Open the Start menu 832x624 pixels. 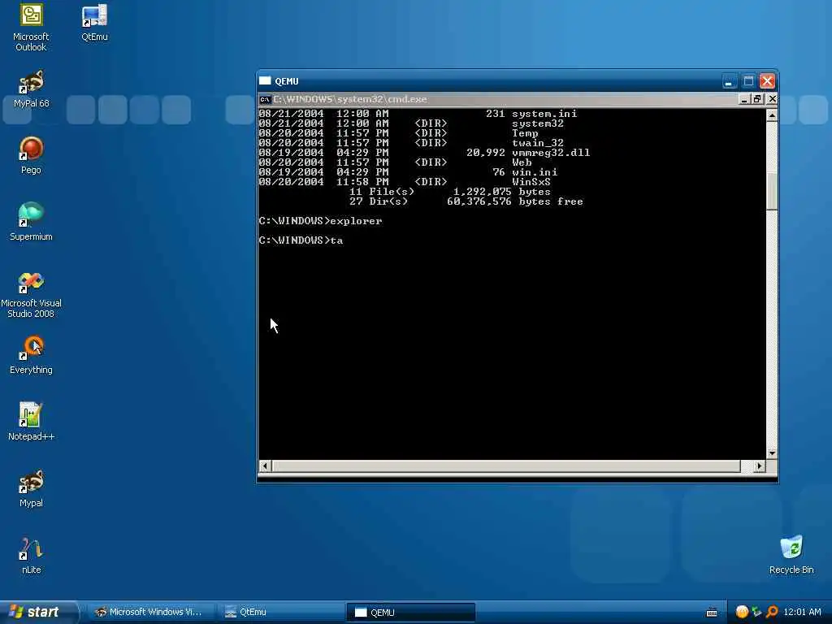click(x=38, y=612)
